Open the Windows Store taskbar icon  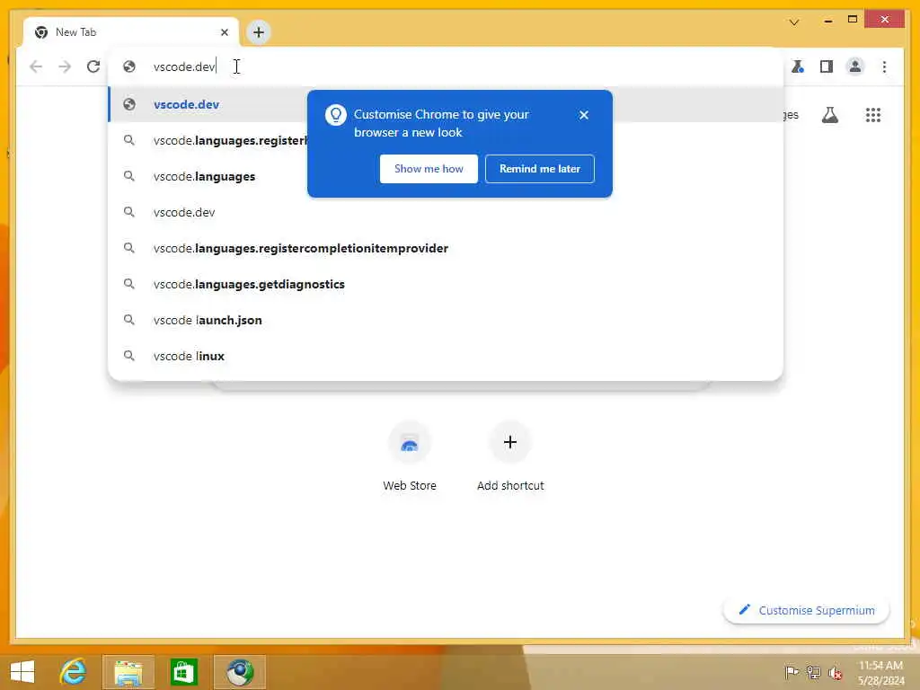click(183, 672)
